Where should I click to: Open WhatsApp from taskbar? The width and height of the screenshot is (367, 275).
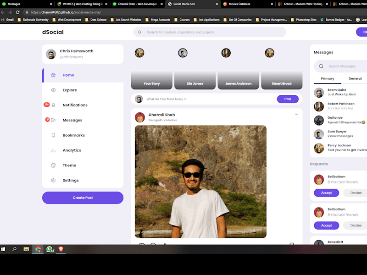click(x=50, y=249)
